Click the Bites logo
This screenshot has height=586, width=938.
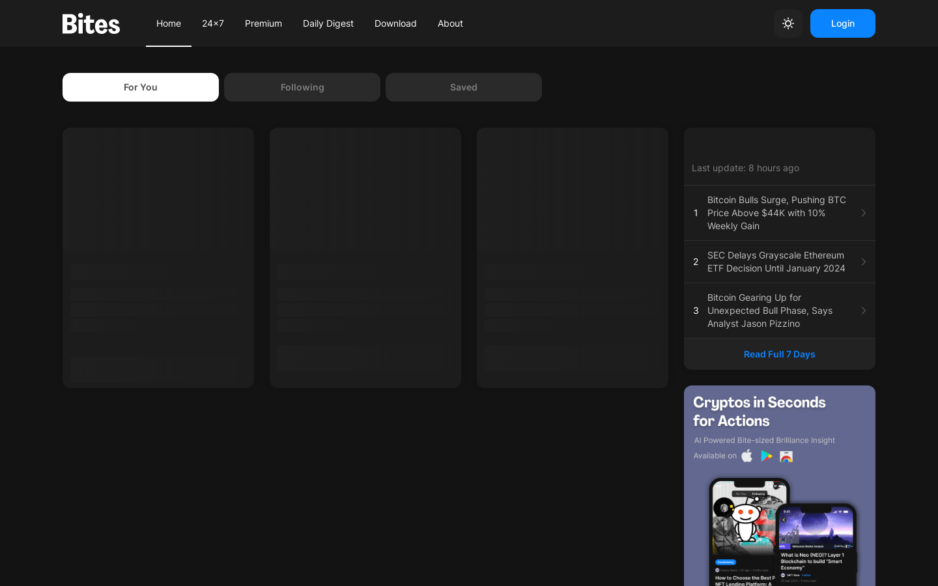point(91,24)
